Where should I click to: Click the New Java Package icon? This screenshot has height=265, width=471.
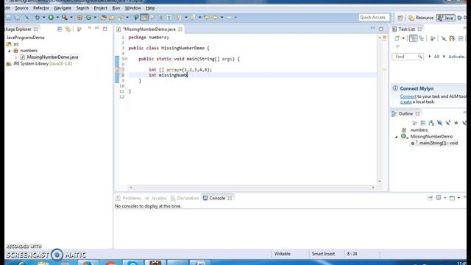tap(79, 18)
